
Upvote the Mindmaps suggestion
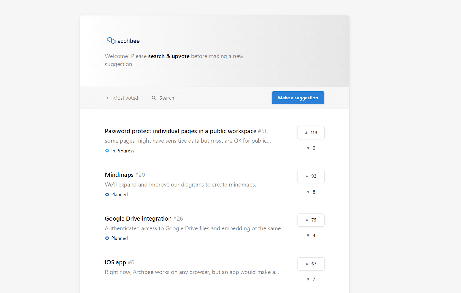tap(311, 176)
